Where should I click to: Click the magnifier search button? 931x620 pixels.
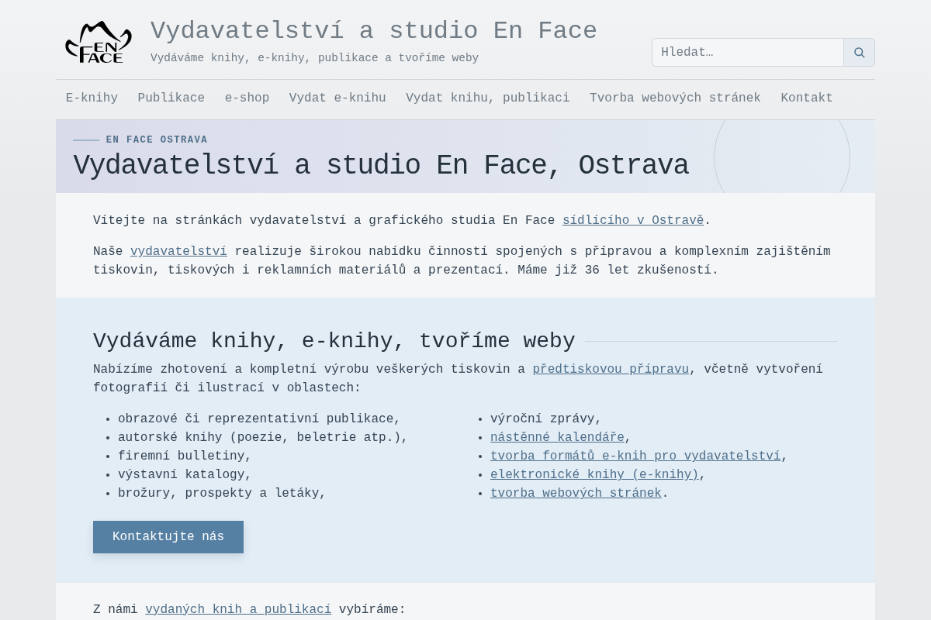click(859, 52)
